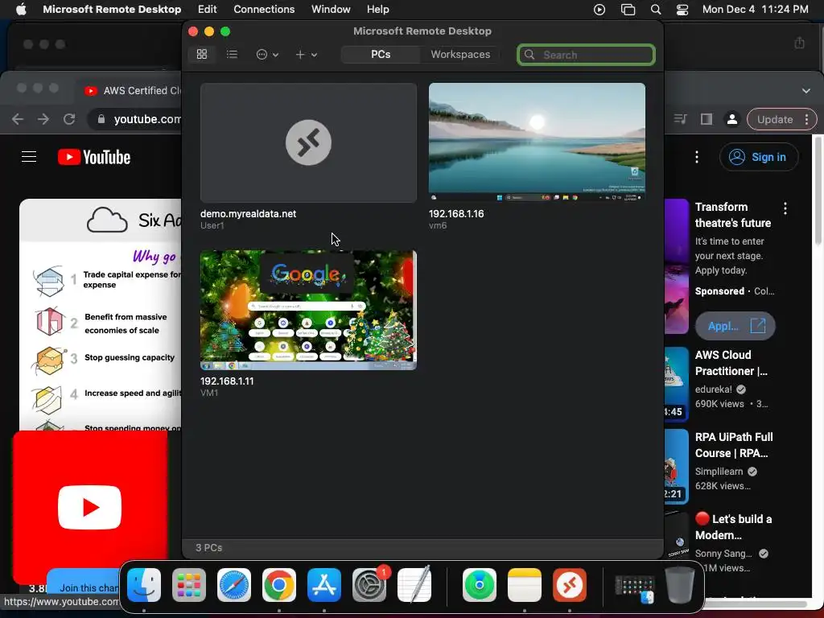Open Spotlight search in the menu bar
The height and width of the screenshot is (618, 824).
click(656, 10)
